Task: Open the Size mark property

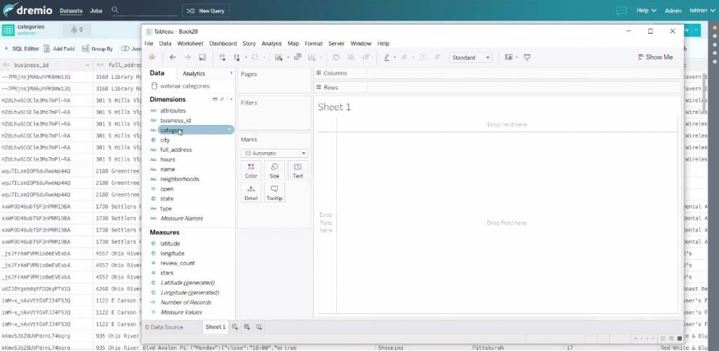Action: coord(275,170)
